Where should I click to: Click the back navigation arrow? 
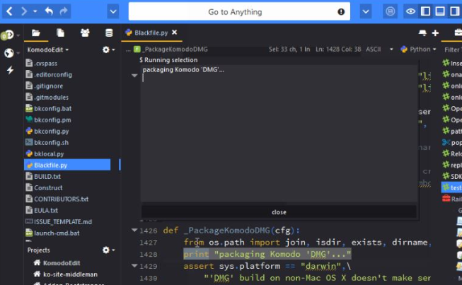point(9,12)
